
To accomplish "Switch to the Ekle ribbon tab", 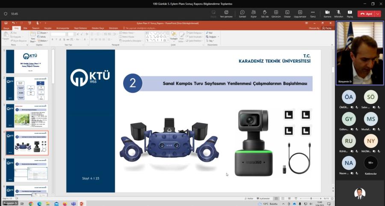I will click(25, 28).
